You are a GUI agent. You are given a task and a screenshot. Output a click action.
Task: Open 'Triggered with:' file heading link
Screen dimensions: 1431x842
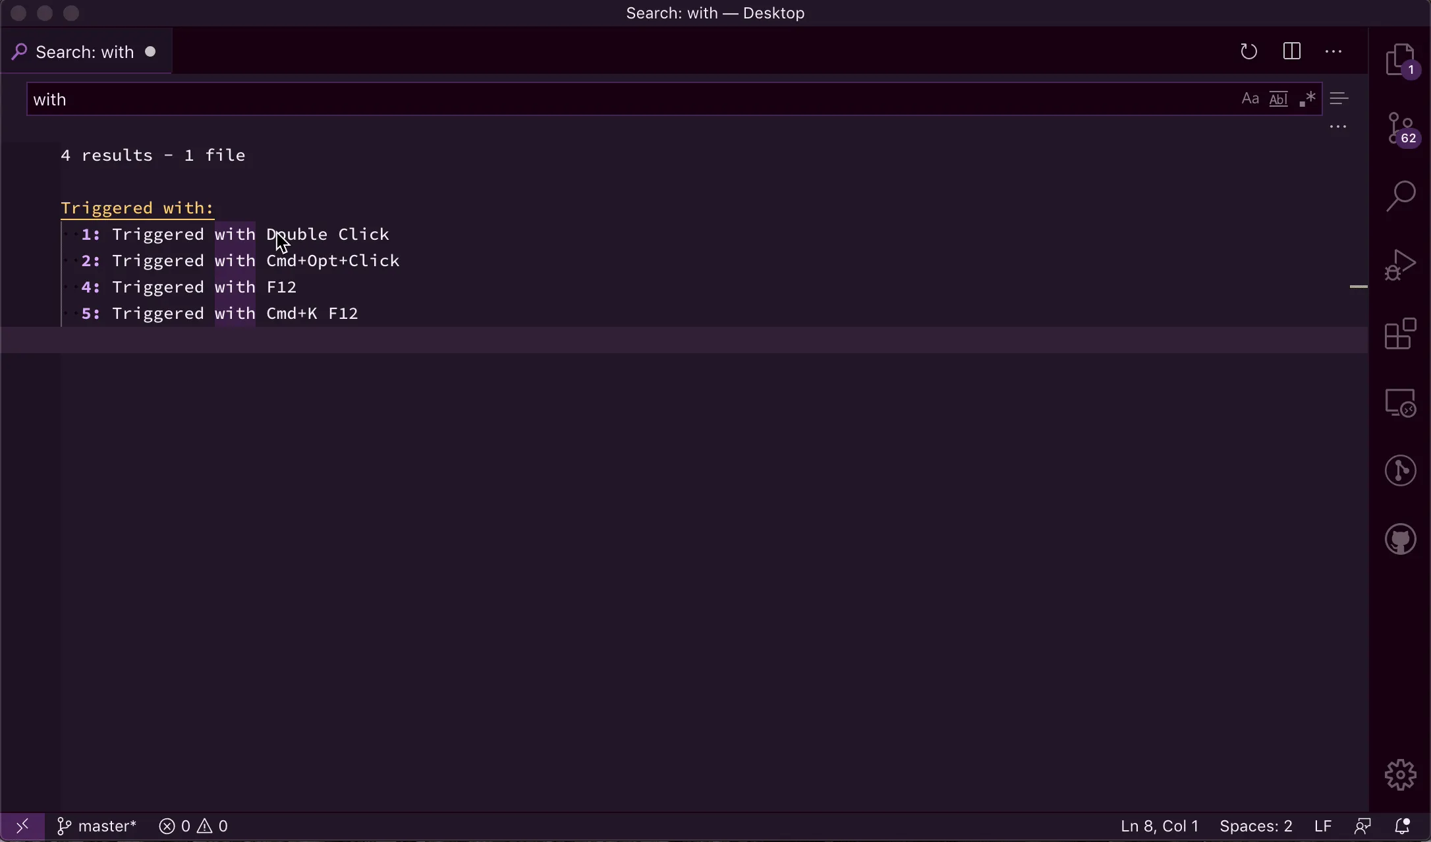(x=137, y=208)
